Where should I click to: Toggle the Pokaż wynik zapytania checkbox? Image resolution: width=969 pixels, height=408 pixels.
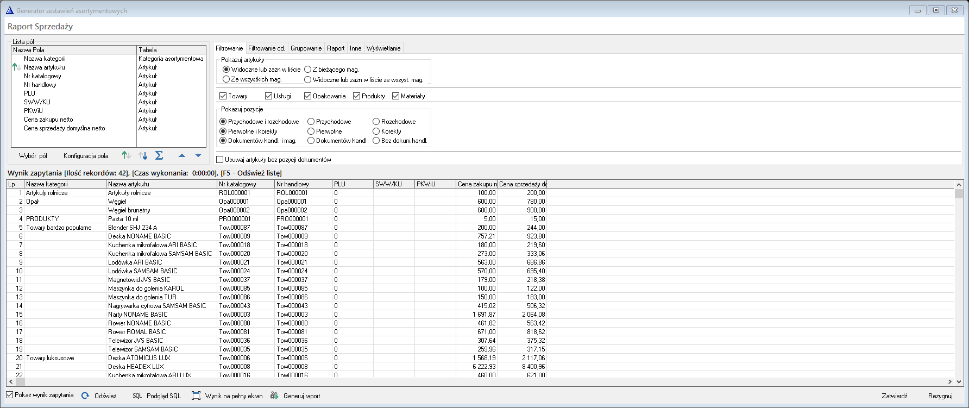tap(10, 395)
